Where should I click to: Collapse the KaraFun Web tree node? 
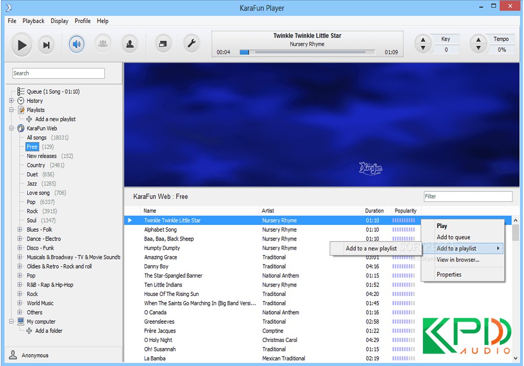(x=12, y=128)
